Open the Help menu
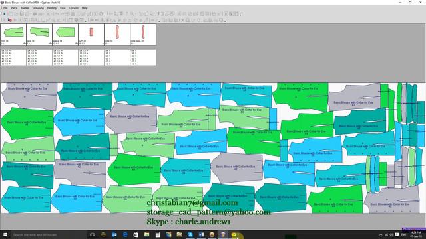The width and height of the screenshot is (426, 239). coord(85,8)
